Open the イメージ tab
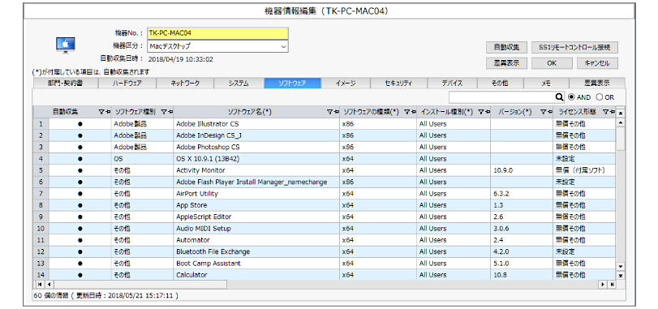The image size is (658, 309). 346,83
